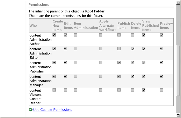Toggle Apply Alternate Workflows for Administration Publisher
The width and height of the screenshot is (181, 118).
click(x=101, y=62)
